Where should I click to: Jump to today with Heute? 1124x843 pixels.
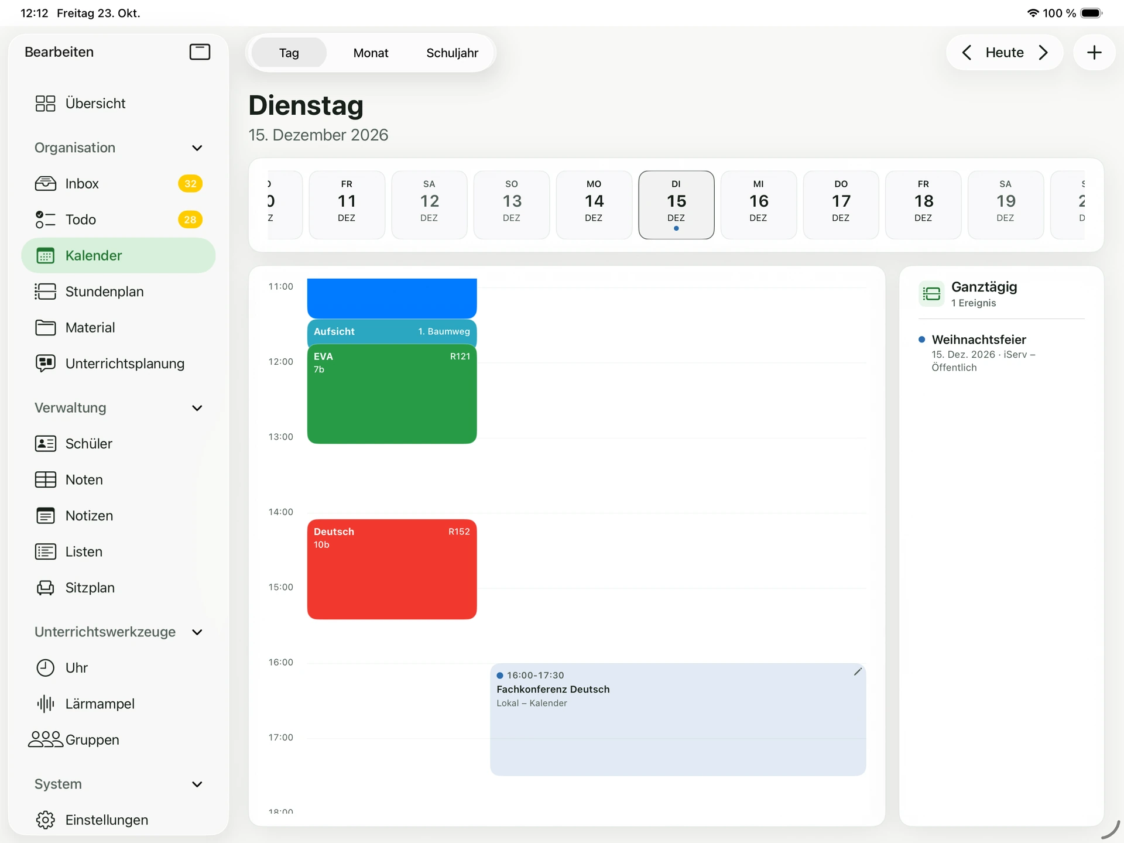(x=1005, y=53)
